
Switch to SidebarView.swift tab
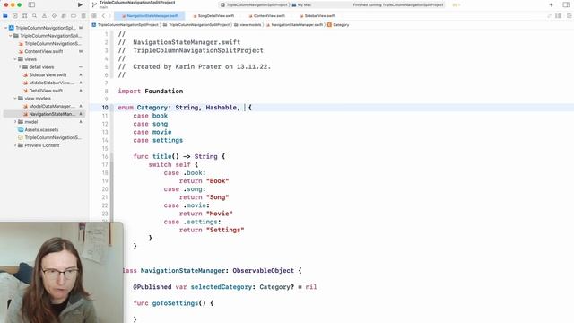(317, 16)
